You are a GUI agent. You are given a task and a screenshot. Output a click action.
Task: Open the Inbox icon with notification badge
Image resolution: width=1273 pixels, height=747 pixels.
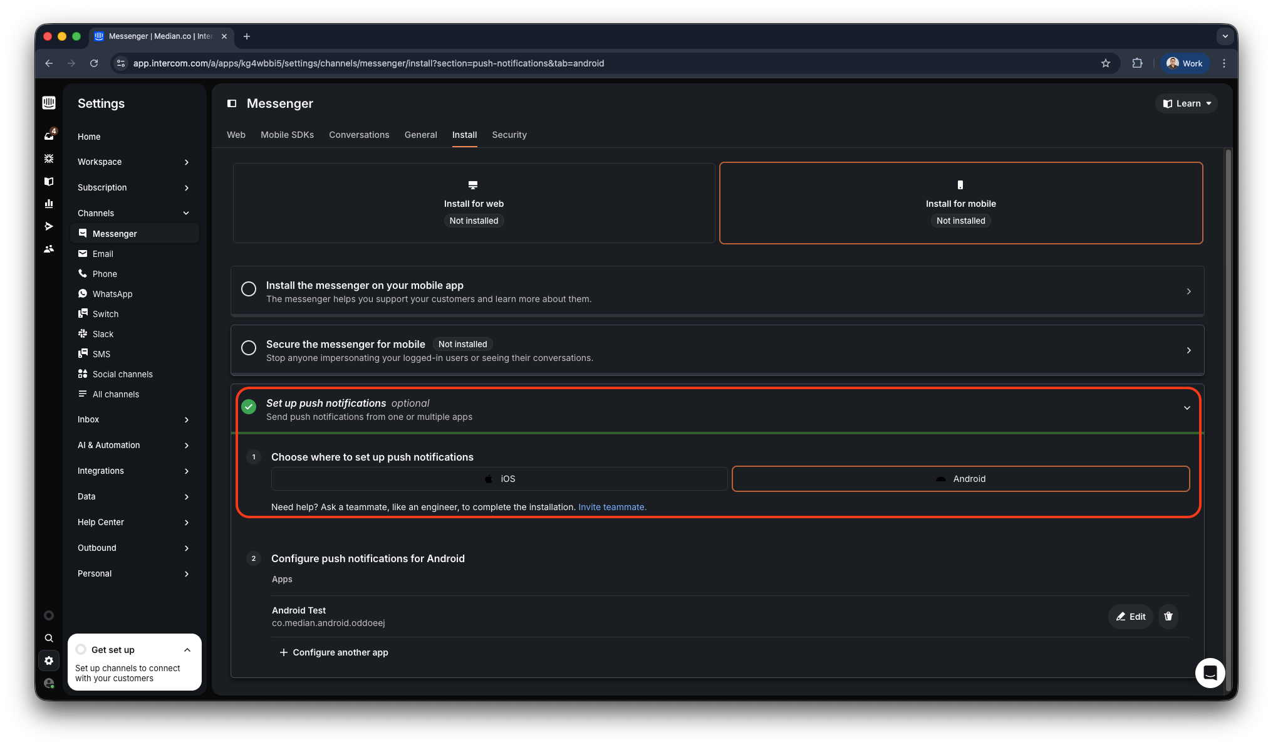(49, 135)
